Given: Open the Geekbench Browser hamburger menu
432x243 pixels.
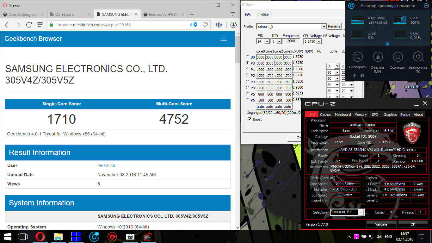Looking at the screenshot, I should (224, 39).
